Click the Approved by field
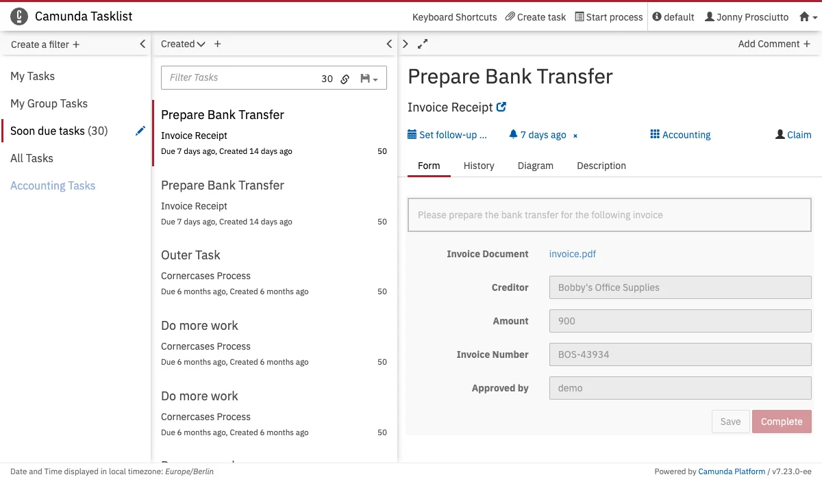The width and height of the screenshot is (822, 479). (680, 388)
